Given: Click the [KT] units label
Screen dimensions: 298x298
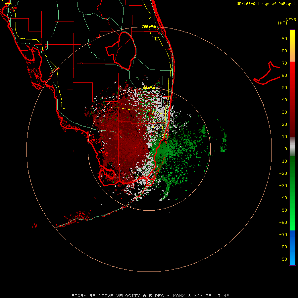Looking at the screenshot, I should tap(283, 23).
